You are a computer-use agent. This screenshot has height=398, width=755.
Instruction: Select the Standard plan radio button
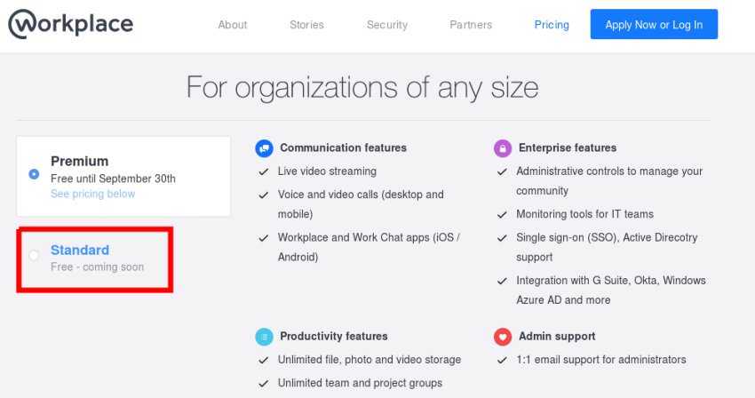tap(34, 255)
